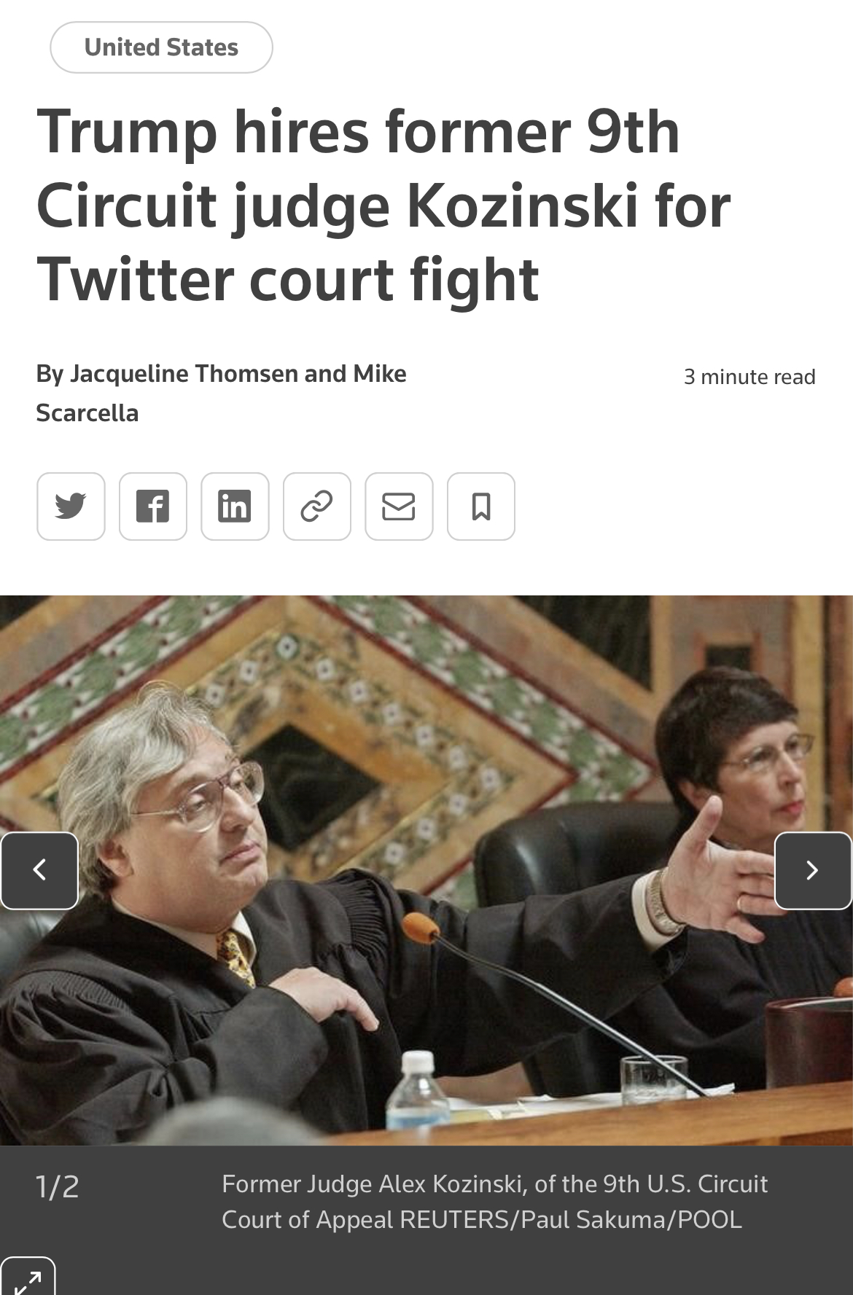This screenshot has width=853, height=1295.
Task: Click the 3 minute read label
Action: [749, 377]
